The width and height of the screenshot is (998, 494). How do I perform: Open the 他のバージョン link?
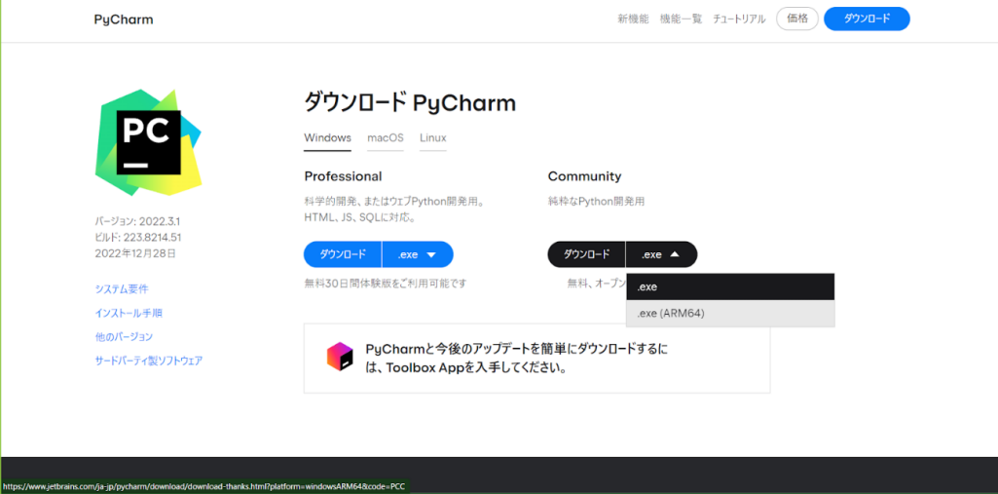coord(124,337)
